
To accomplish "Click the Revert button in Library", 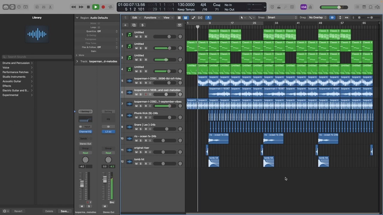I will [x=18, y=211].
